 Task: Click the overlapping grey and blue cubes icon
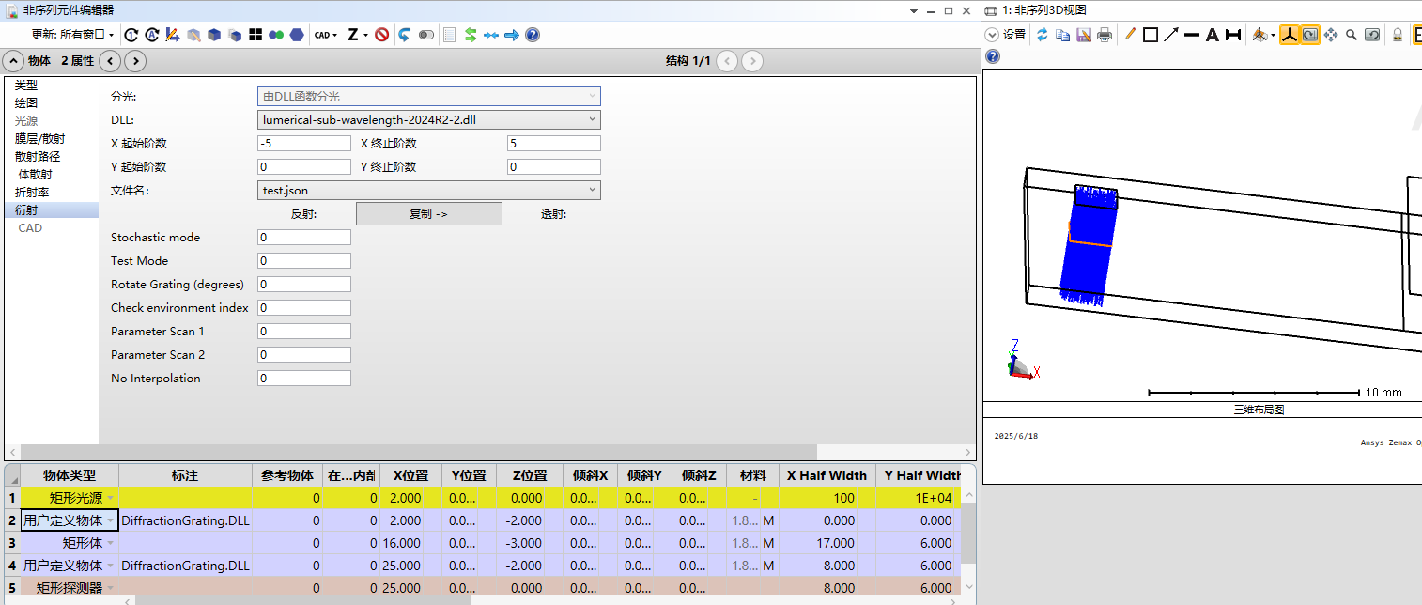tap(235, 35)
